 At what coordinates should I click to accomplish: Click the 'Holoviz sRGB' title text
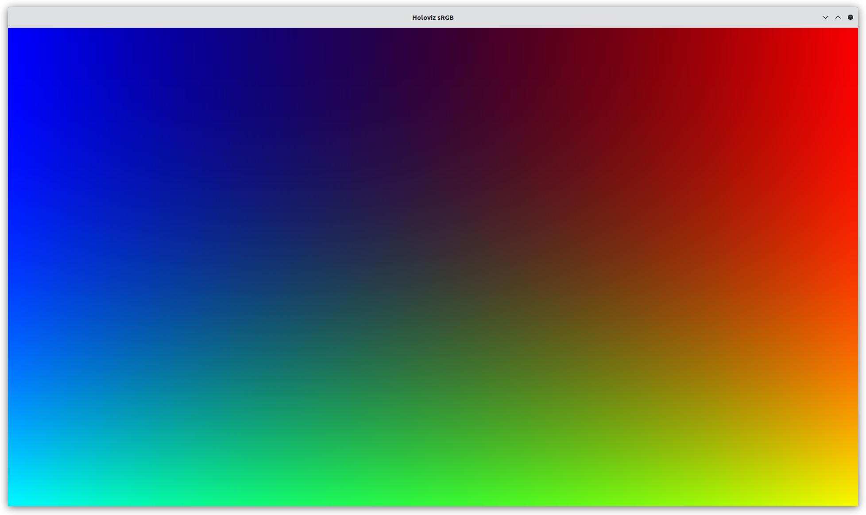pos(433,18)
